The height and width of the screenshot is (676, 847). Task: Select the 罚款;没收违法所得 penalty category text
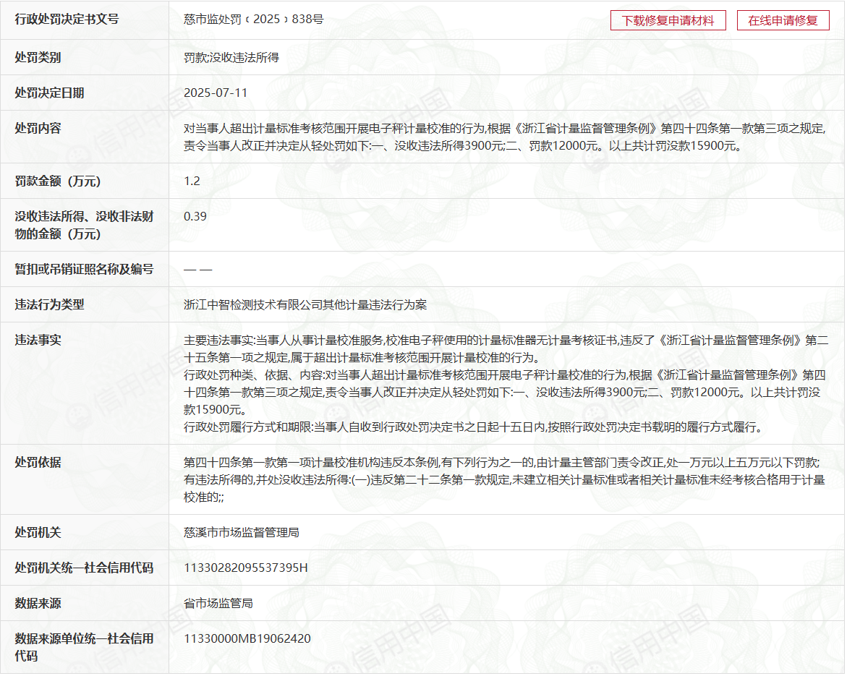231,57
